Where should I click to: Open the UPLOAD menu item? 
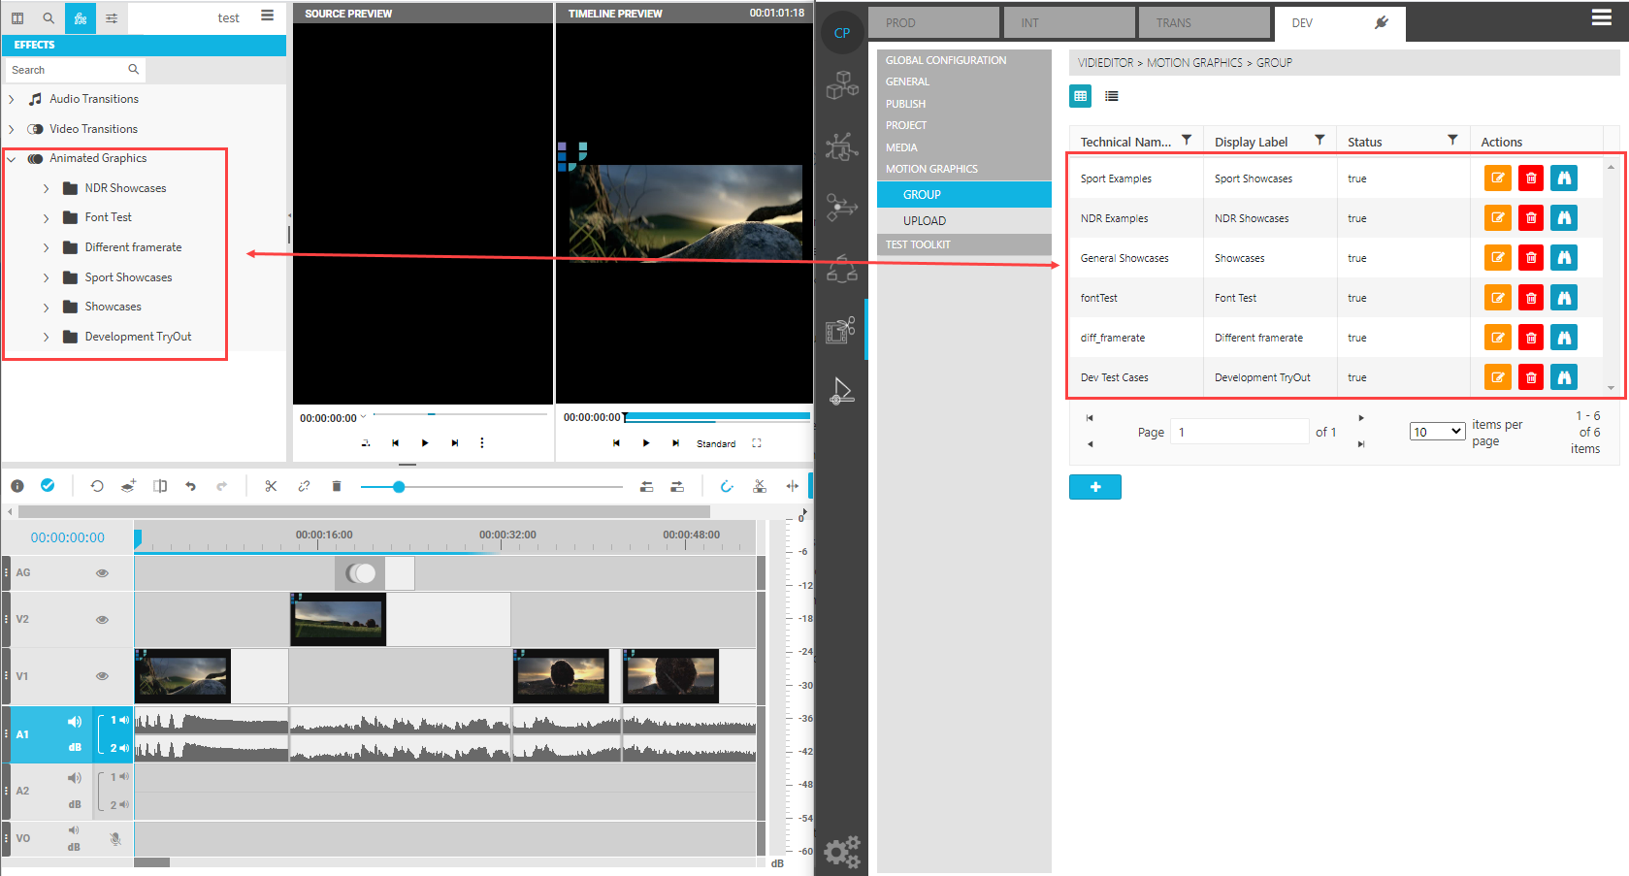click(924, 221)
